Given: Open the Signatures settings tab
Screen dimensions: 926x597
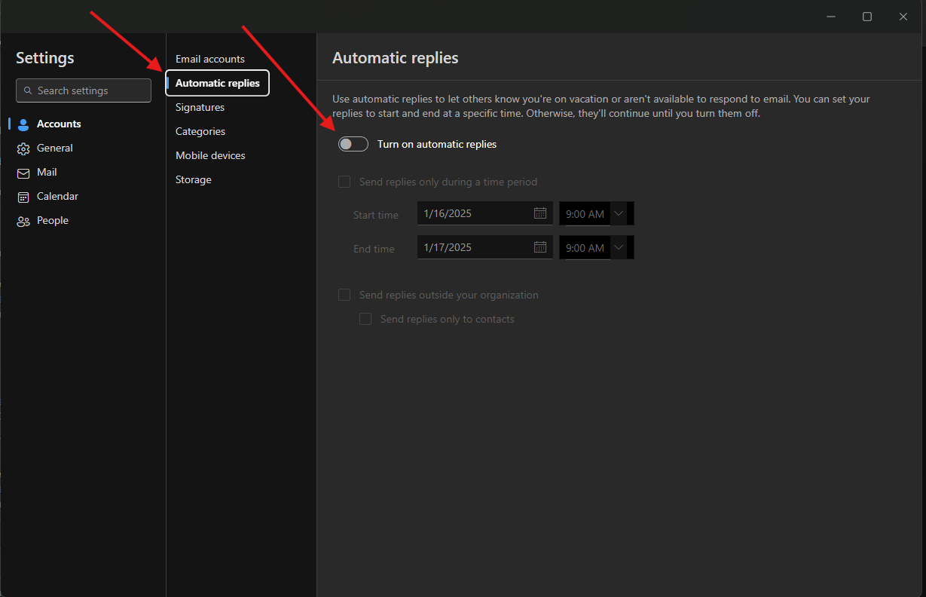Looking at the screenshot, I should pyautogui.click(x=200, y=107).
